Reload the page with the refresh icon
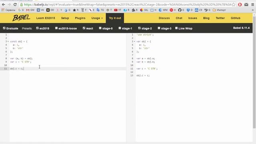 15,4
